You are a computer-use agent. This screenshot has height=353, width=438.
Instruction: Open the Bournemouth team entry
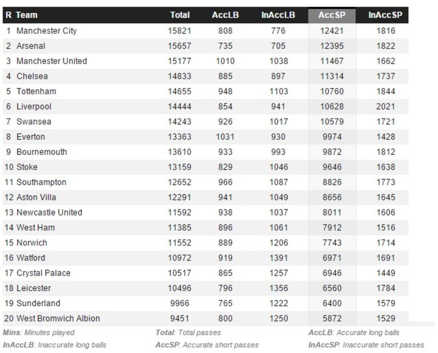click(x=42, y=152)
